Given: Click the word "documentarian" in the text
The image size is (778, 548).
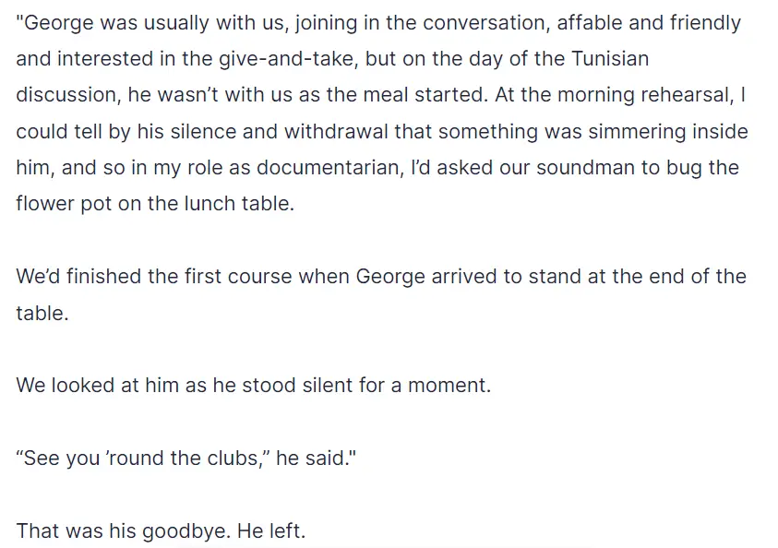Looking at the screenshot, I should tap(328, 168).
